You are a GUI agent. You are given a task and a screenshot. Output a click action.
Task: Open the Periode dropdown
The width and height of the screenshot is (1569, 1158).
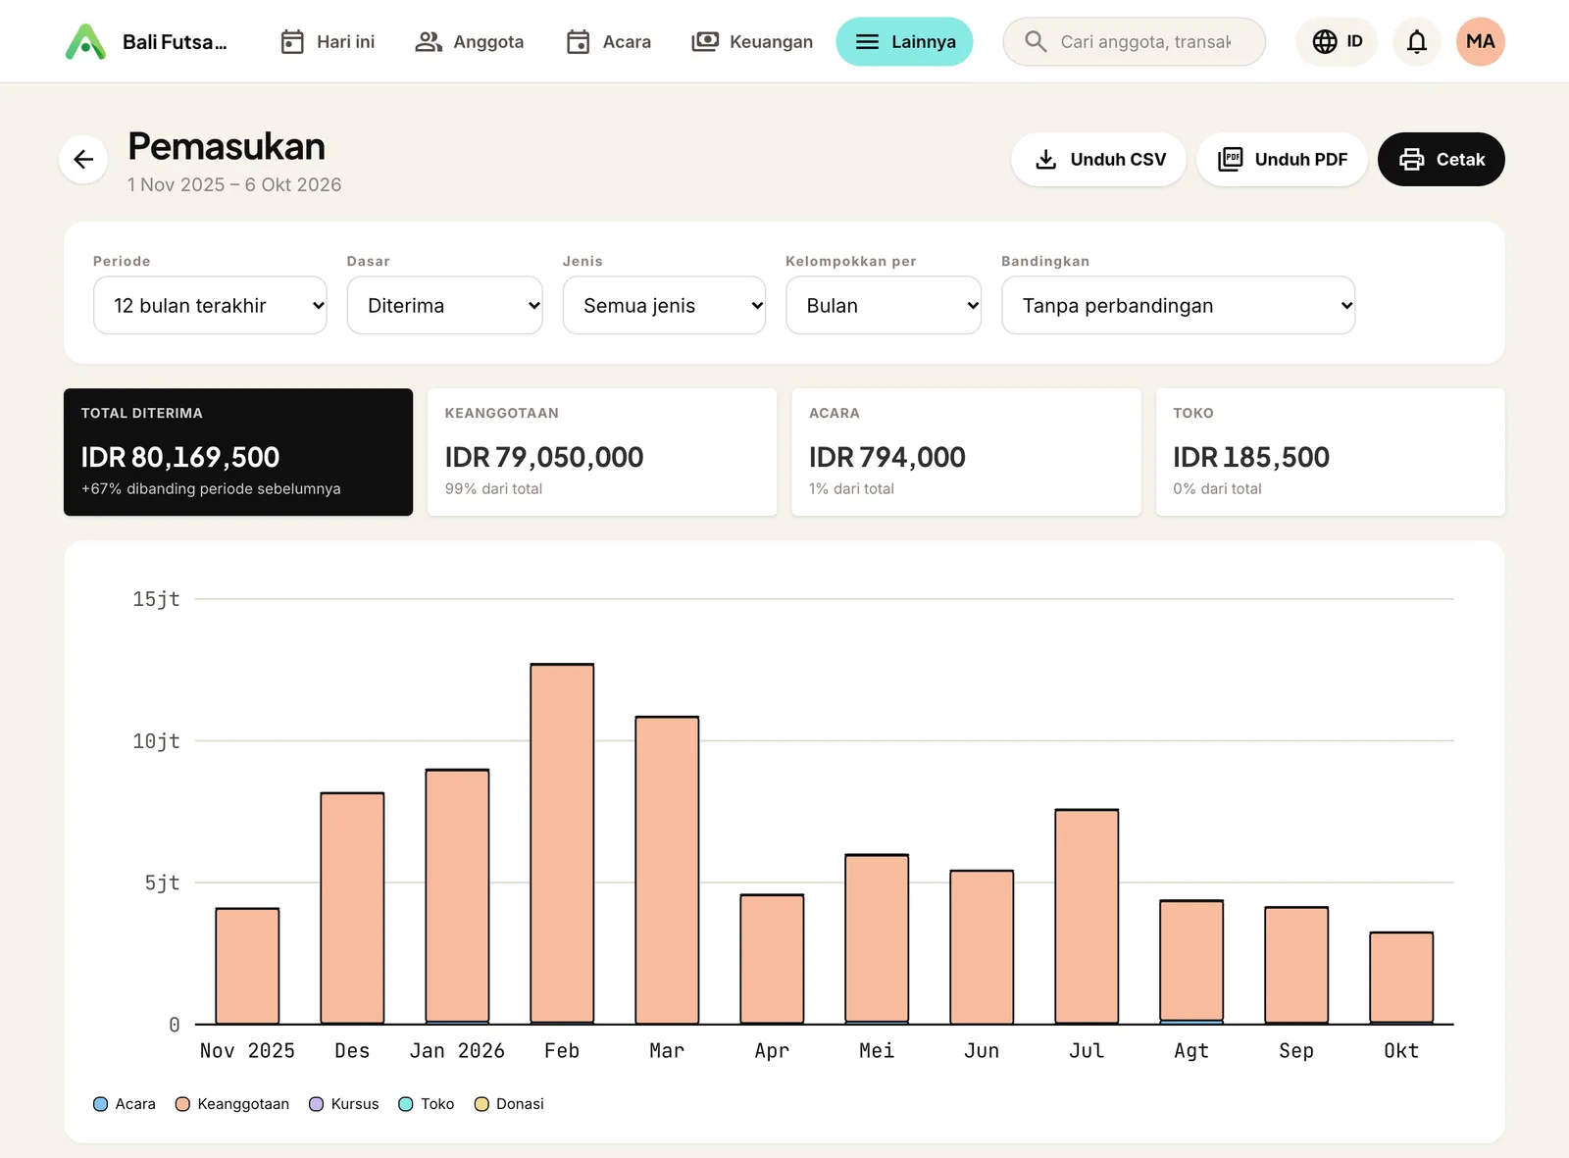pyautogui.click(x=210, y=305)
